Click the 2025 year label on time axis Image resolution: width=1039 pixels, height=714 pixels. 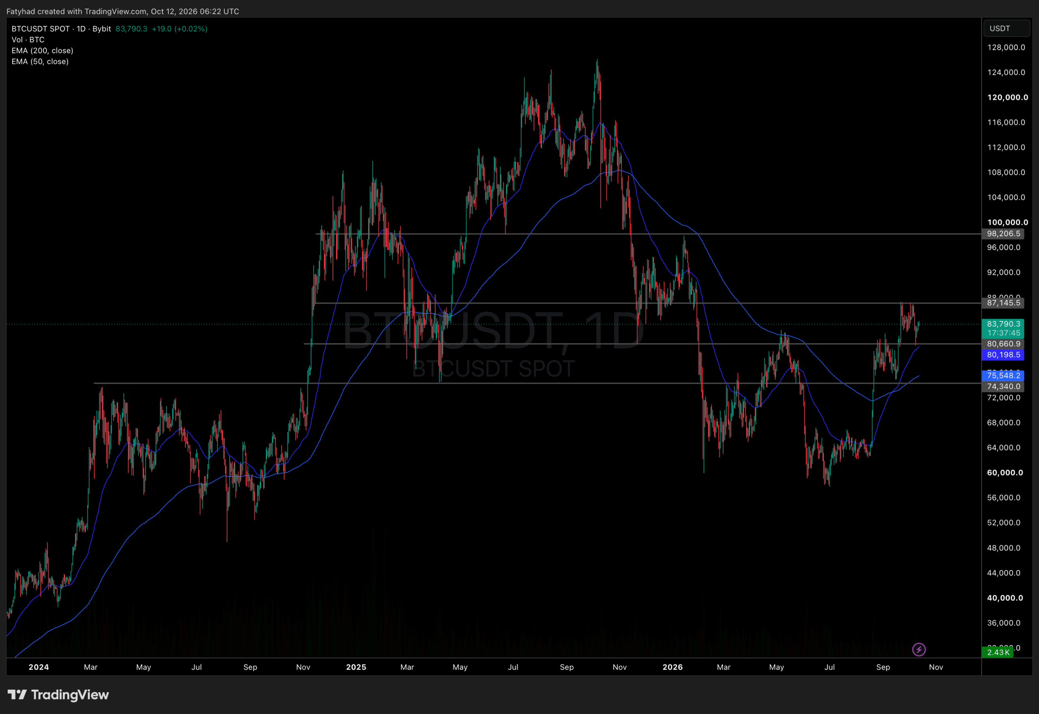pos(356,667)
